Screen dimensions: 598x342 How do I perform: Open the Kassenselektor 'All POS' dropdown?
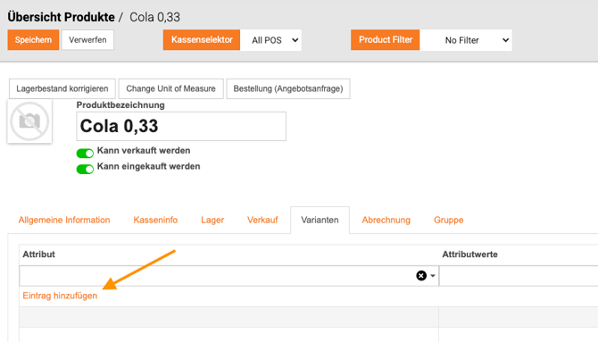[270, 40]
